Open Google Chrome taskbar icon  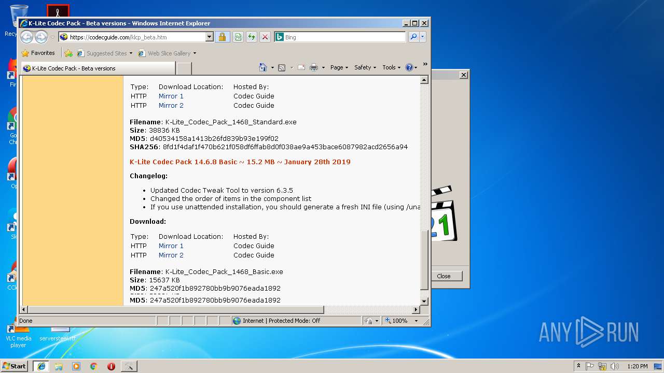[94, 366]
